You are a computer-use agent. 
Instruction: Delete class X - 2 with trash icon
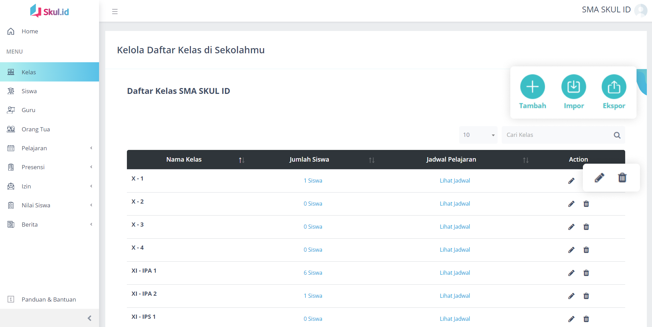click(x=586, y=204)
